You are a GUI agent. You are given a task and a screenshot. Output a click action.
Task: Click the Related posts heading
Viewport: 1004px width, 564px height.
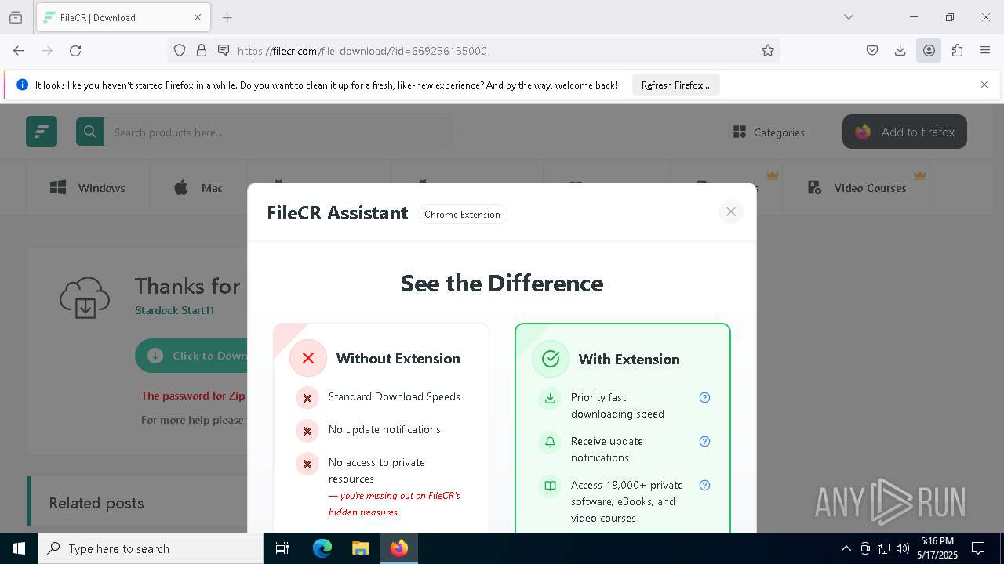[96, 503]
